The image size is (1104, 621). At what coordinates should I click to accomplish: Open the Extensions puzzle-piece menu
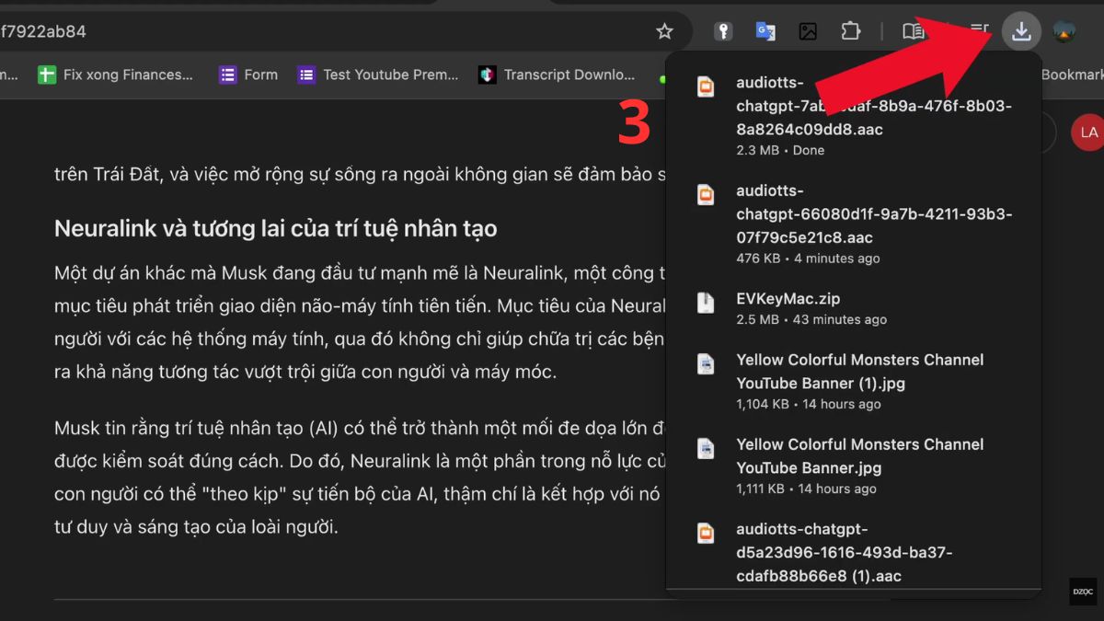point(851,31)
